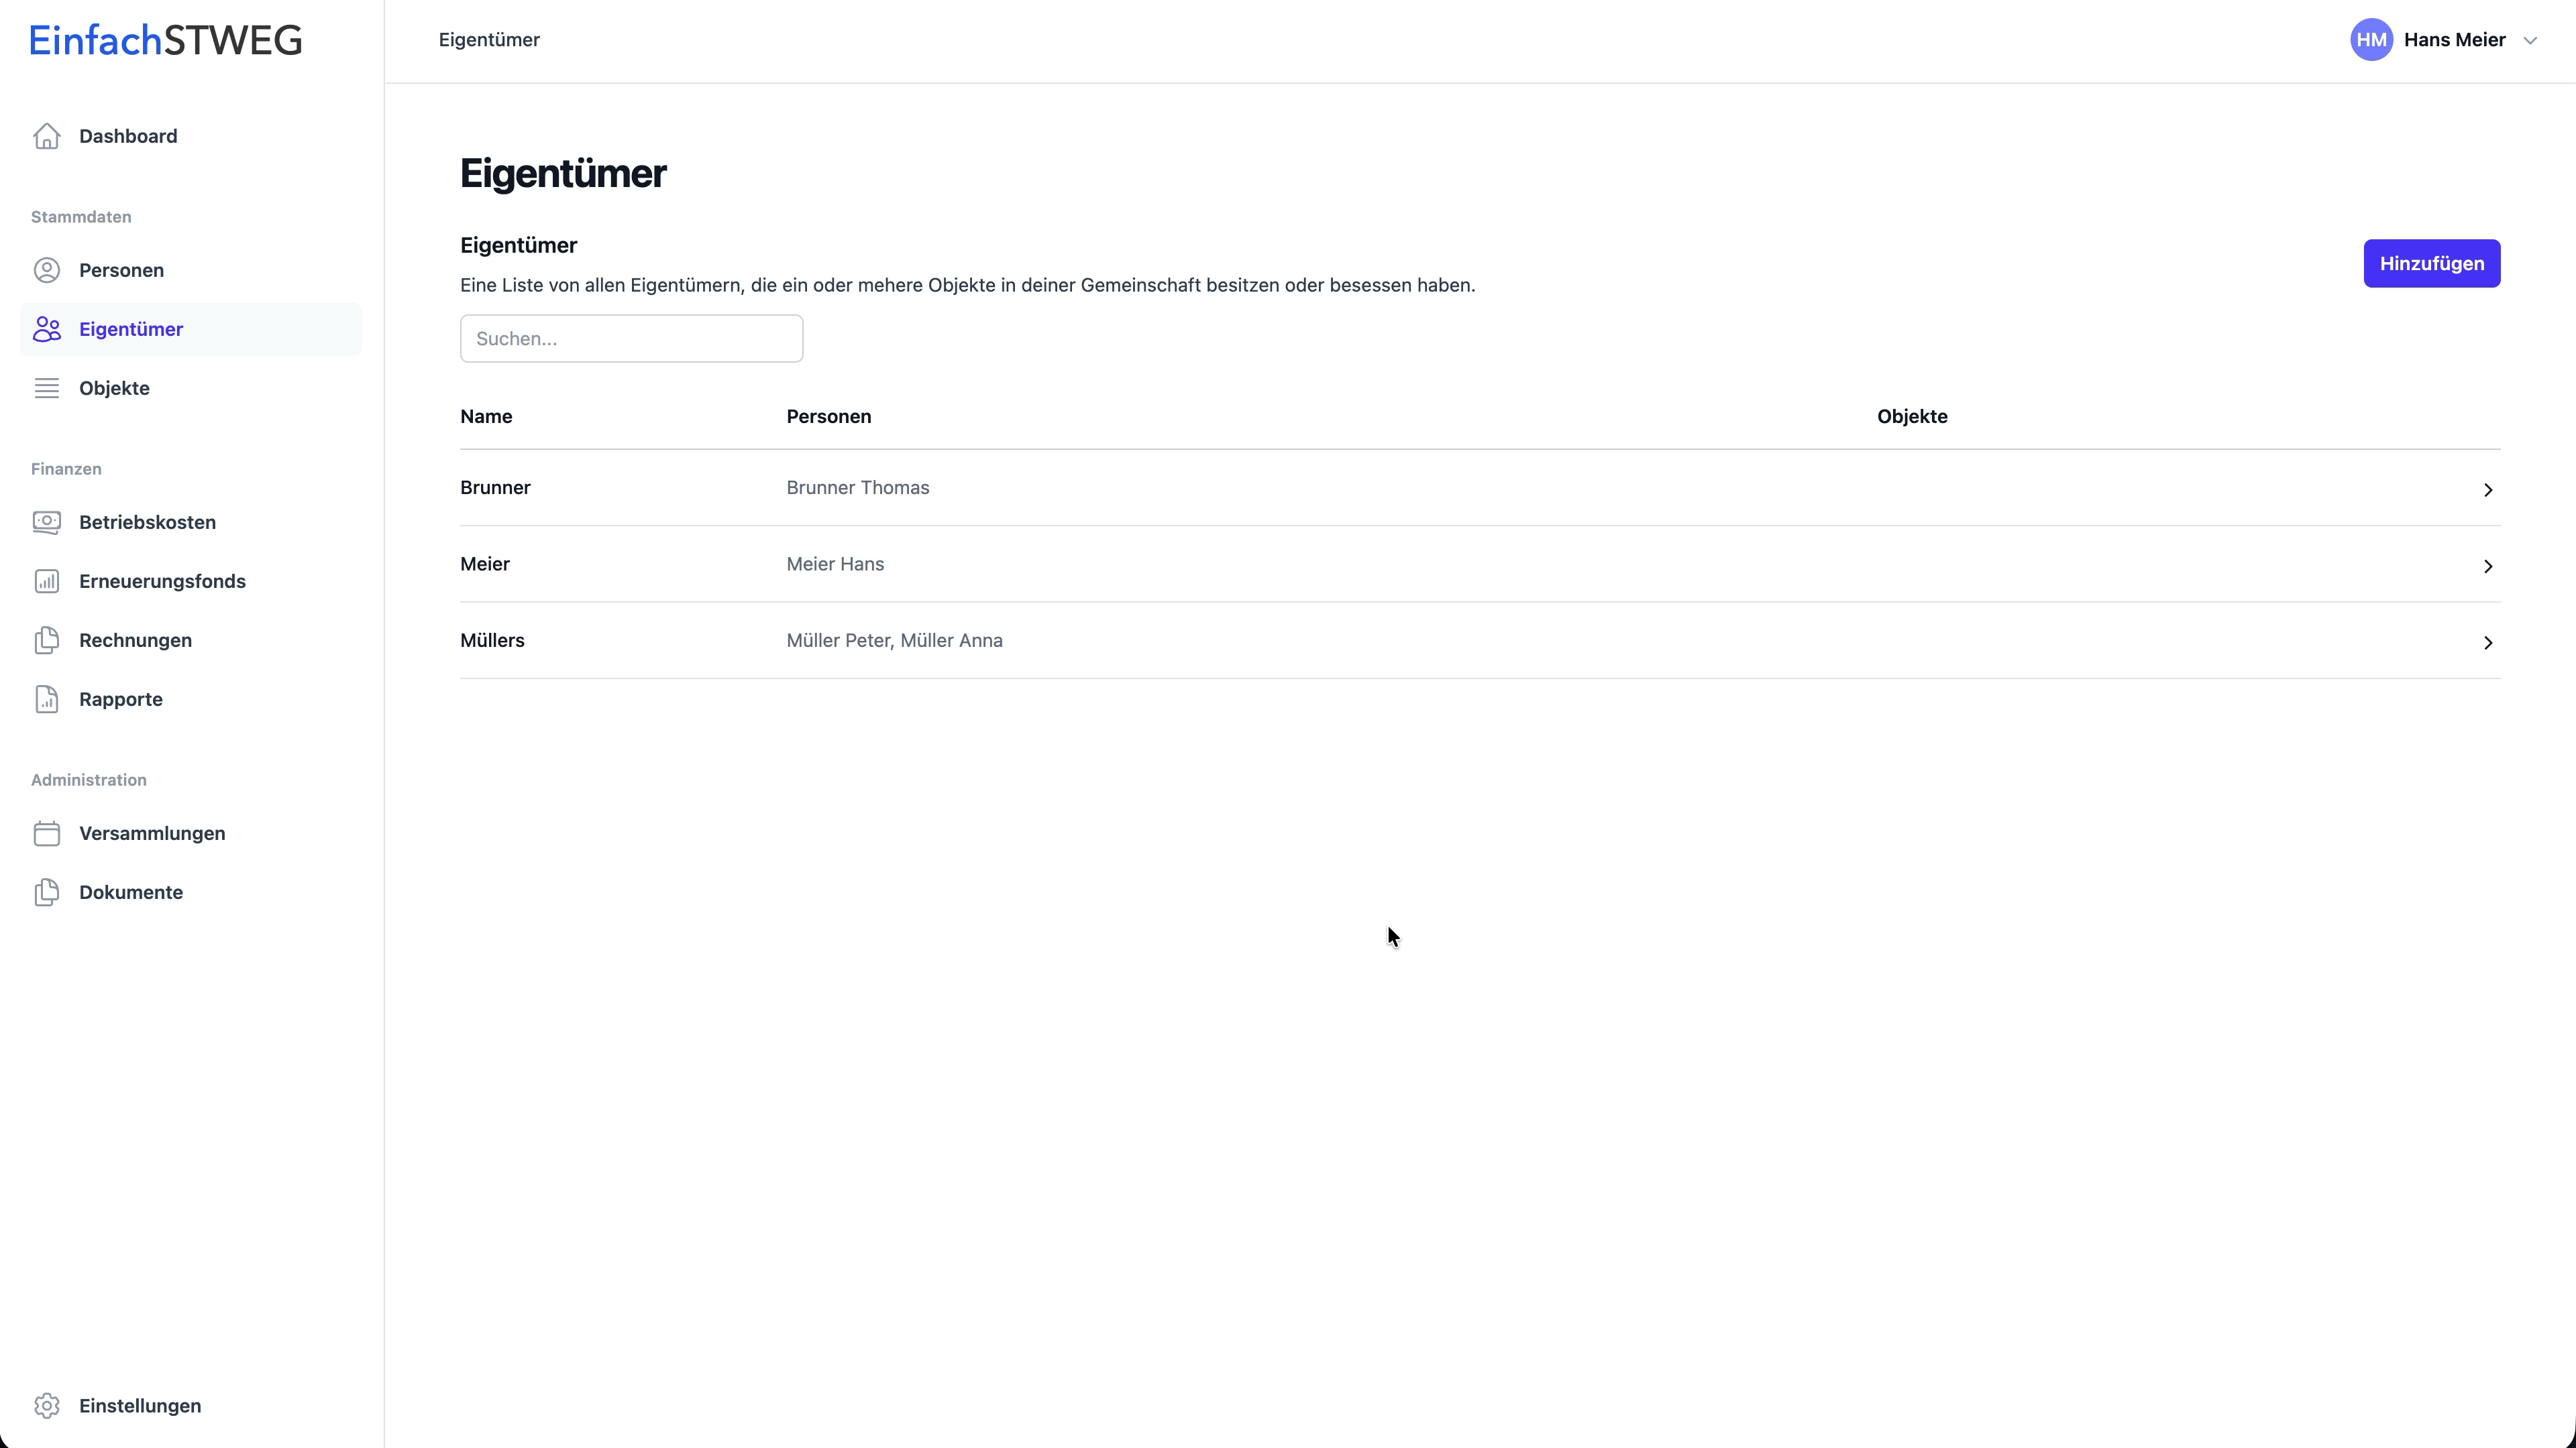Click the Objekte list icon
The height and width of the screenshot is (1448, 2576).
(47, 387)
